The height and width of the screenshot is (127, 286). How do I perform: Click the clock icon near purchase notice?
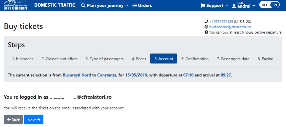(206, 32)
